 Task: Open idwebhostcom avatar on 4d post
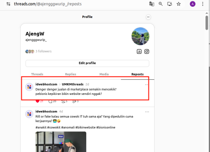click(x=29, y=114)
